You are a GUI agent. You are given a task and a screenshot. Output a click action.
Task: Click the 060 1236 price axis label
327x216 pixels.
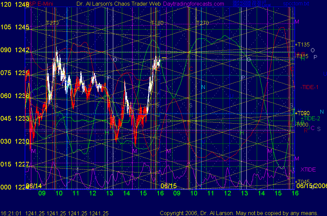pyautogui.click(x=15, y=96)
